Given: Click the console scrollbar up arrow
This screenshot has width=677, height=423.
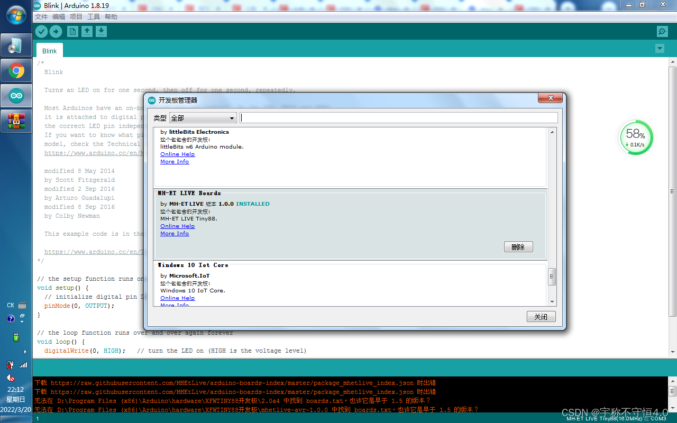Looking at the screenshot, I should tap(672, 381).
